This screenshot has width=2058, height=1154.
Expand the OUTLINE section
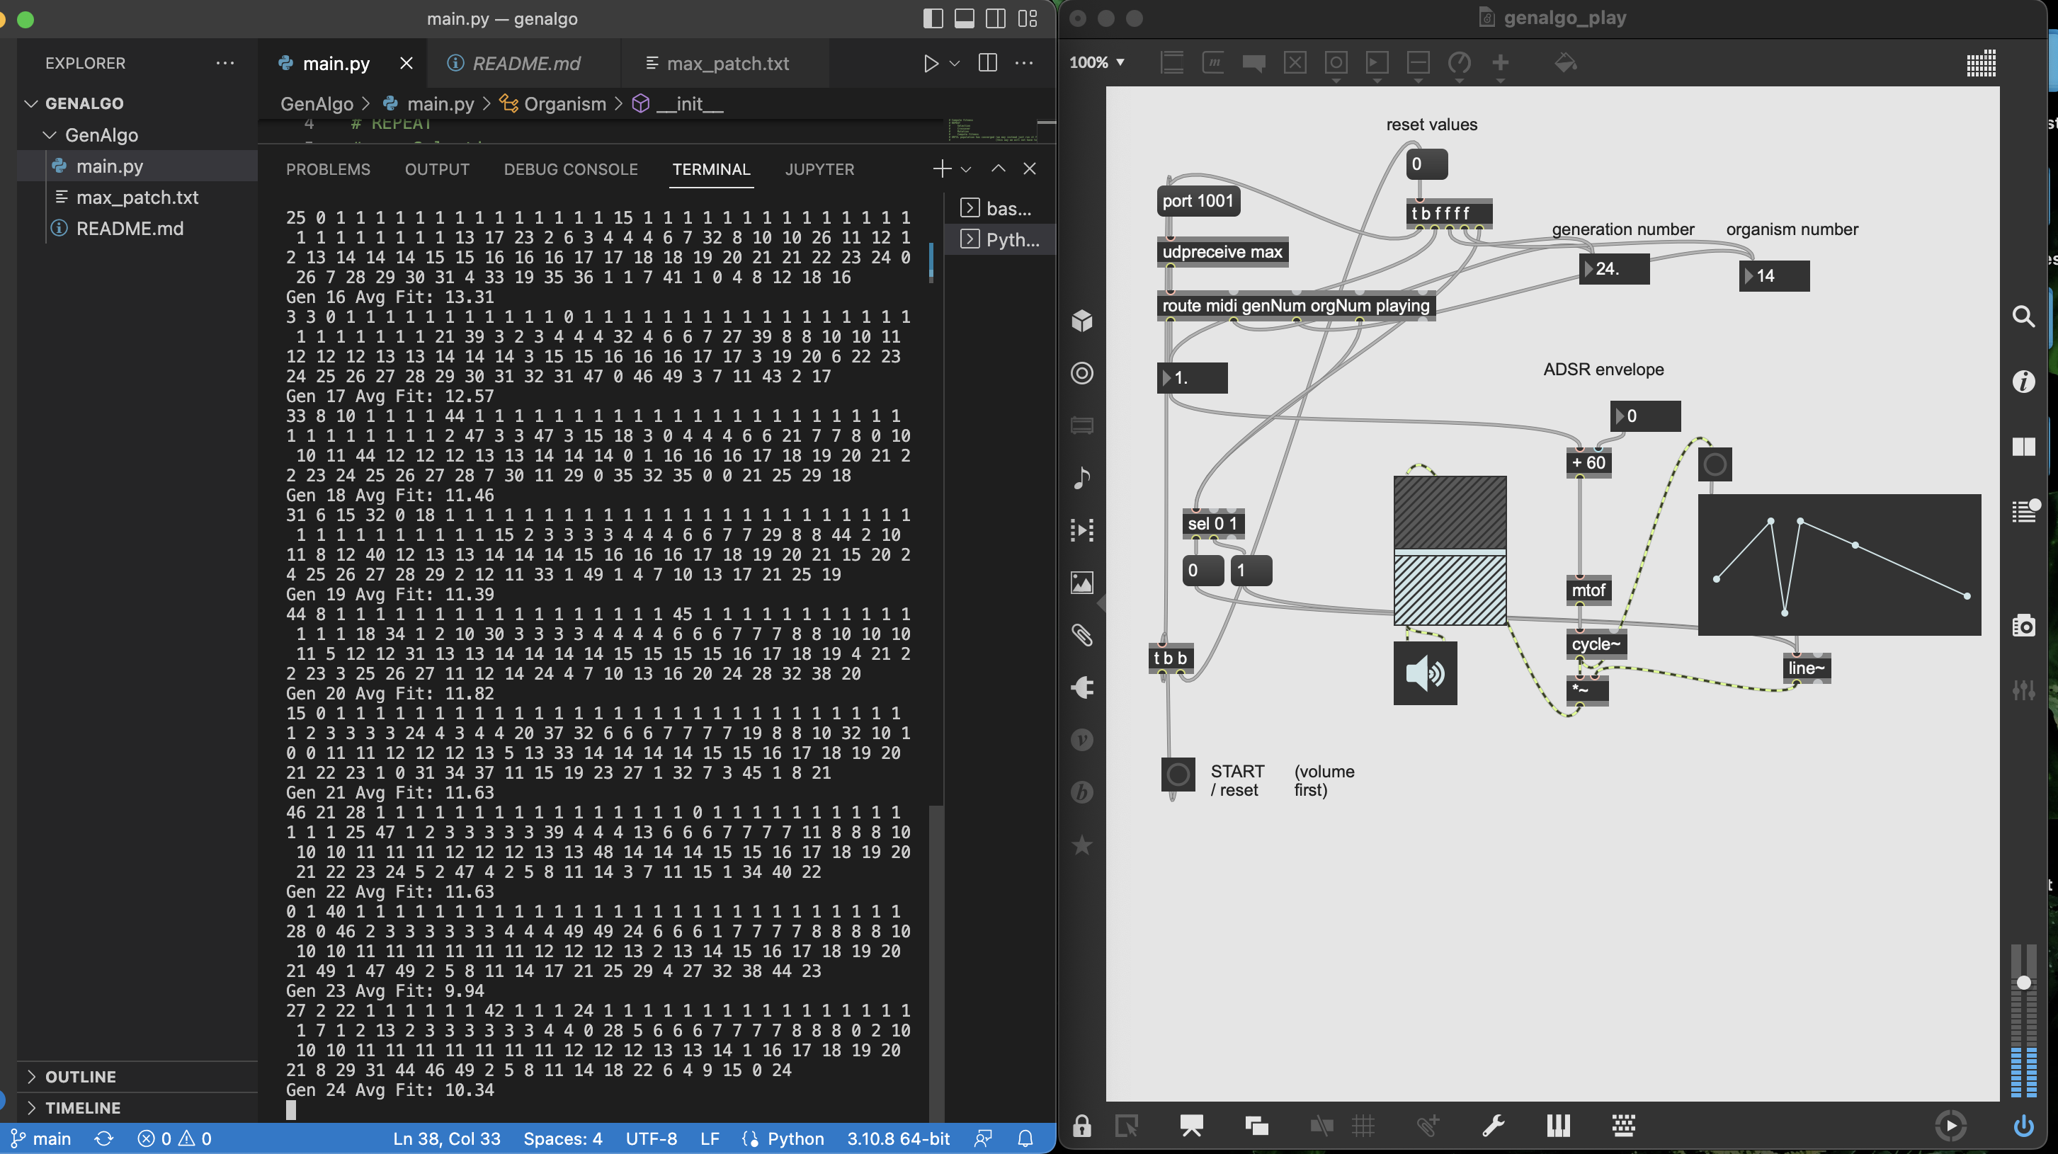(80, 1075)
